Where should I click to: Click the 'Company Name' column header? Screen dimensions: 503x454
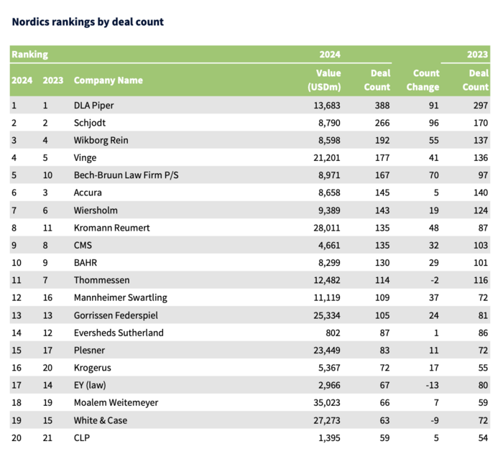coord(108,80)
